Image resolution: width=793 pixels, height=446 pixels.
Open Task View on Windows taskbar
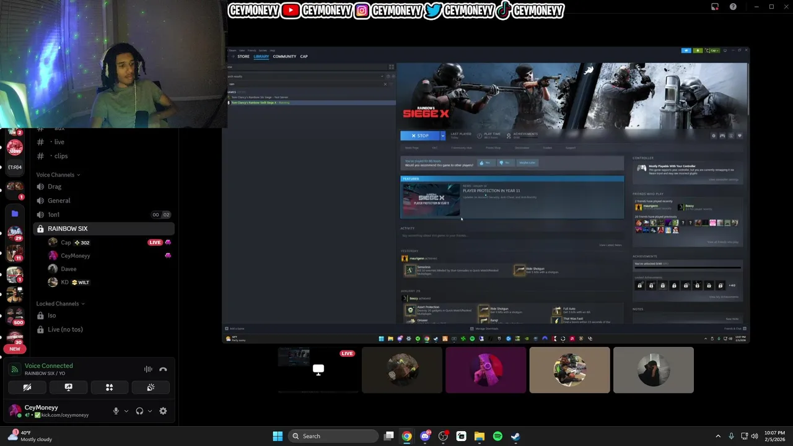click(x=388, y=436)
